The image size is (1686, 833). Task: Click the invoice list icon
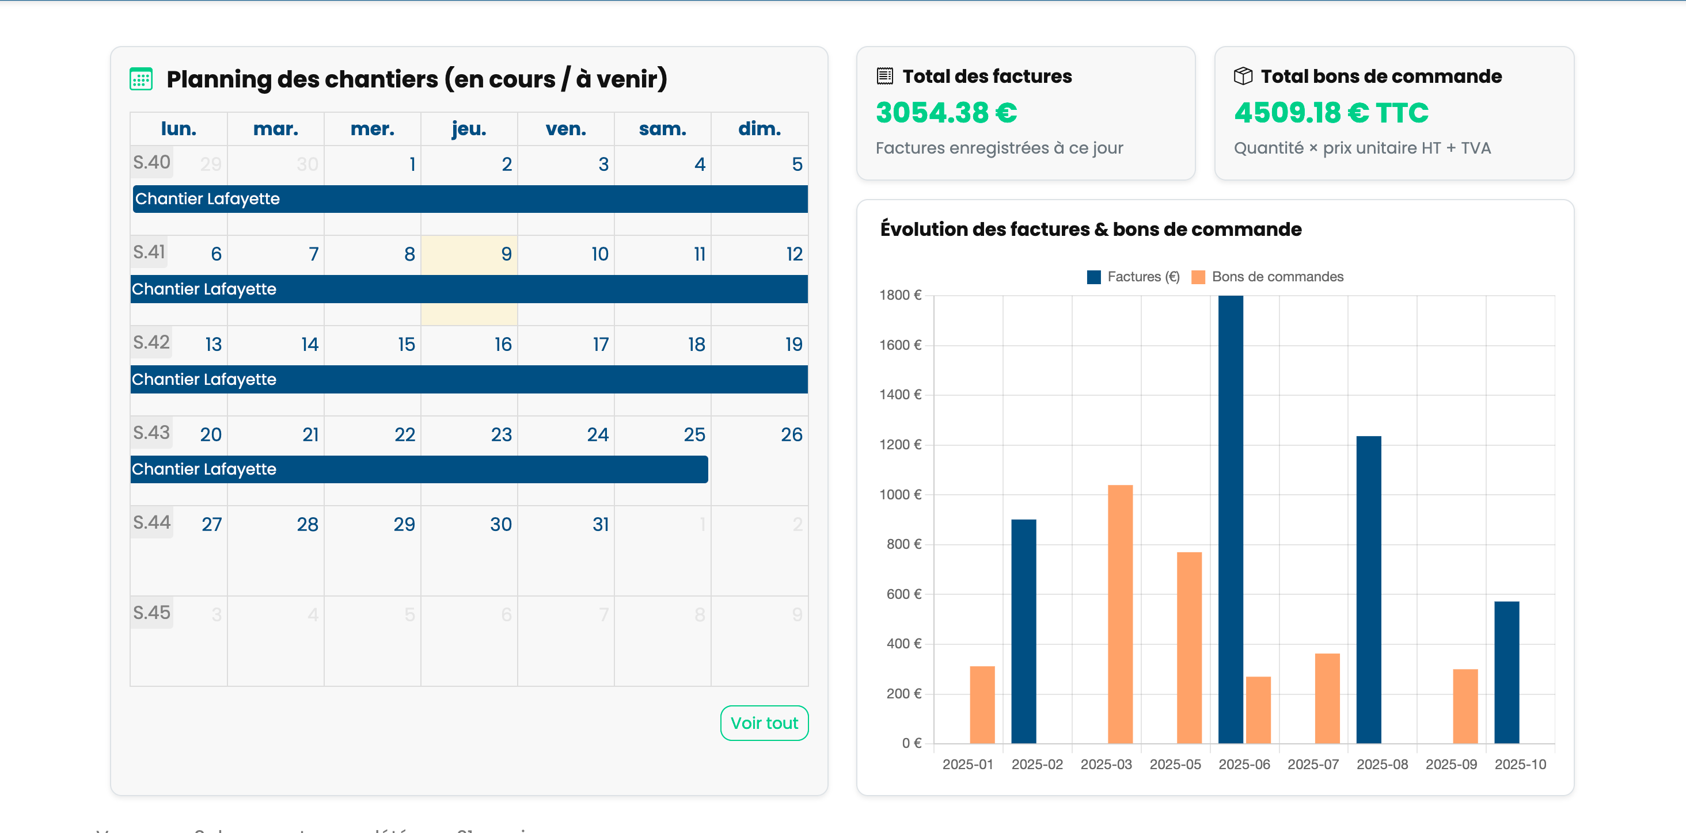click(884, 77)
